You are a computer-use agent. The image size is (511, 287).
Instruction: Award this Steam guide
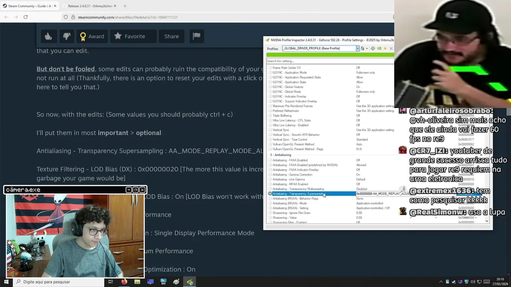pos(92,36)
